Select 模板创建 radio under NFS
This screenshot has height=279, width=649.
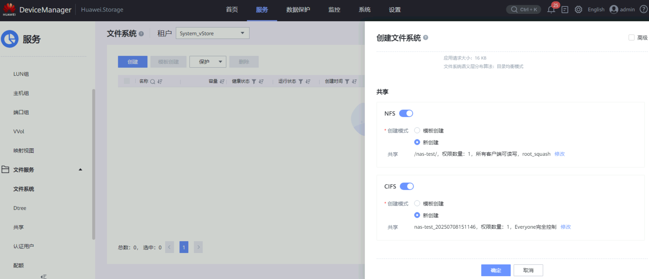pos(417,131)
